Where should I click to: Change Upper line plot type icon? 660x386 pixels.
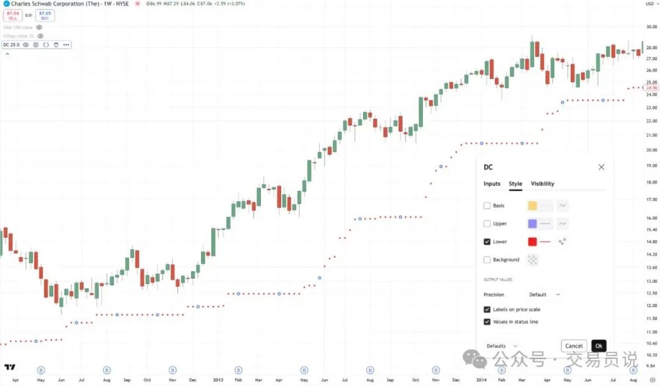(x=562, y=224)
